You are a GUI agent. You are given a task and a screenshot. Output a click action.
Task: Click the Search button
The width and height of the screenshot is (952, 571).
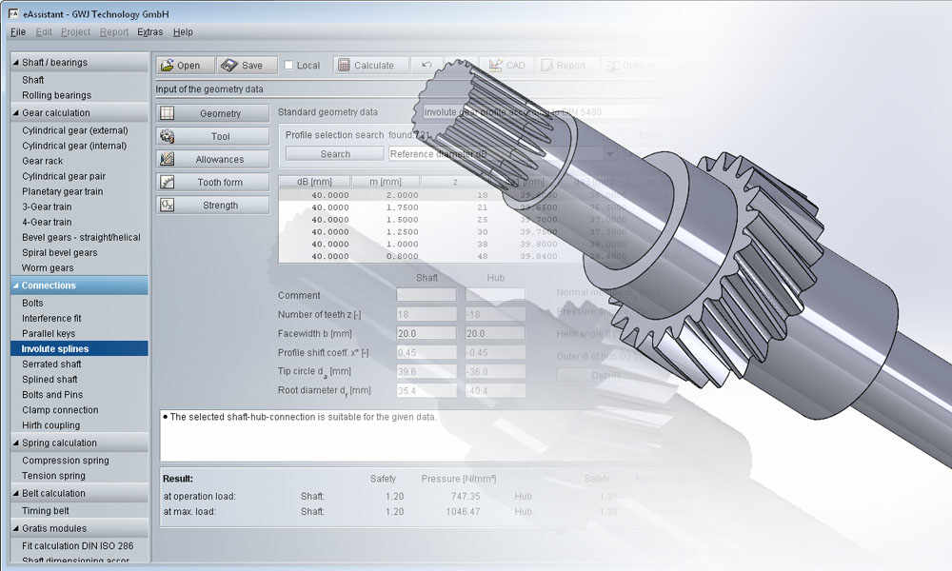(x=335, y=153)
